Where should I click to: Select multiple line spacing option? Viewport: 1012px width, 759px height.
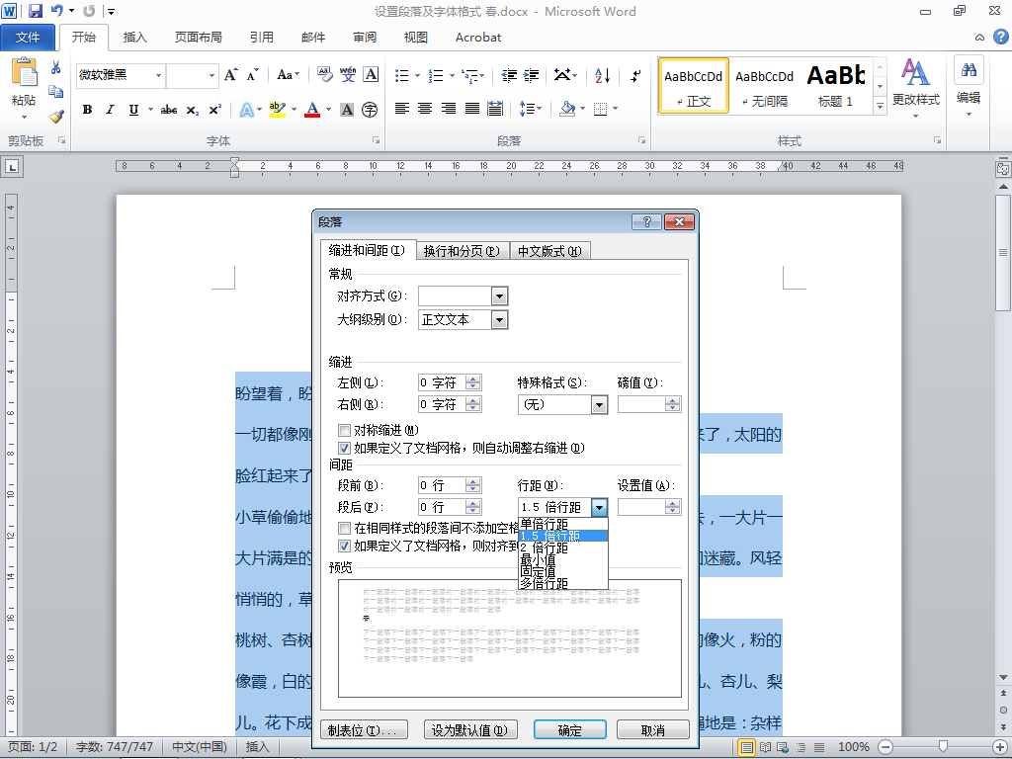[562, 583]
